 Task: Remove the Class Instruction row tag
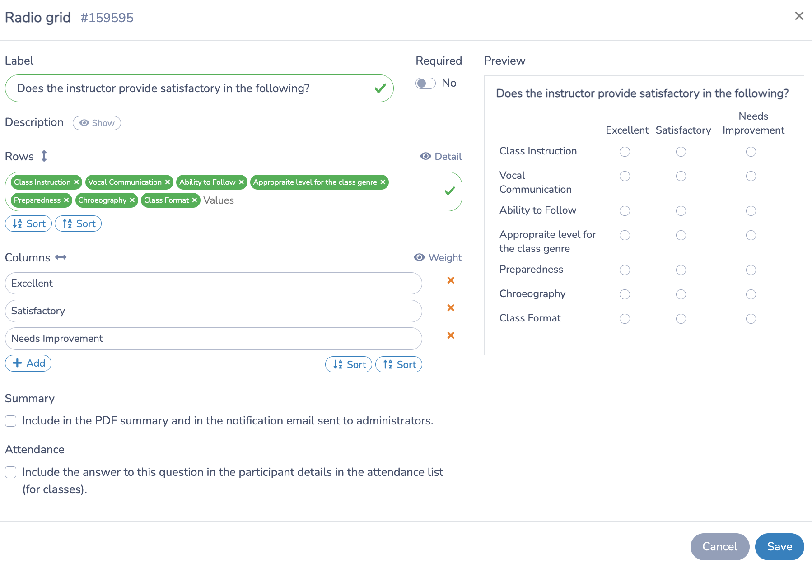[x=76, y=182]
